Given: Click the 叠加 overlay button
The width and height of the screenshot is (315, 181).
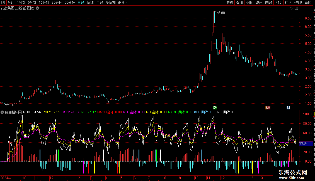Looking at the screenshot, I should 239,3.
